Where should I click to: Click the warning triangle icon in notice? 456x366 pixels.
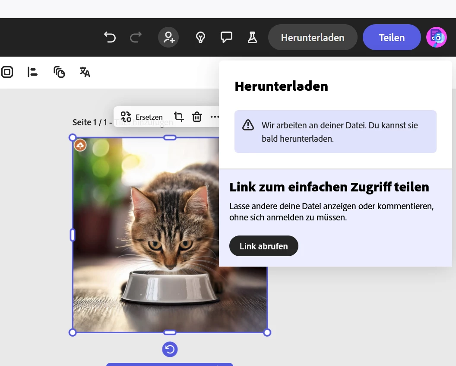248,125
